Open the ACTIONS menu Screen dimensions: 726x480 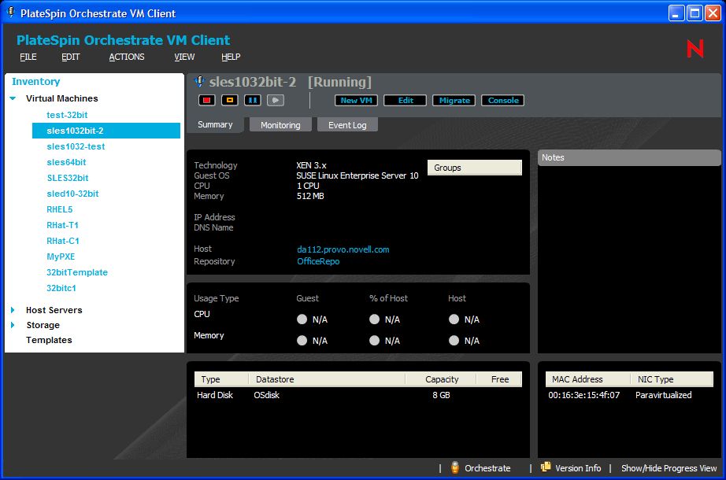tap(127, 57)
